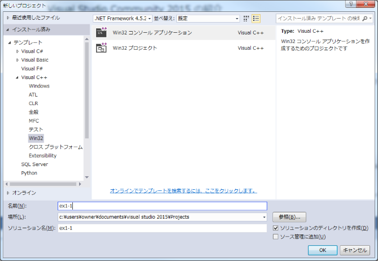The image size is (378, 261).
Task: Expand the online section
Action: (x=8, y=193)
